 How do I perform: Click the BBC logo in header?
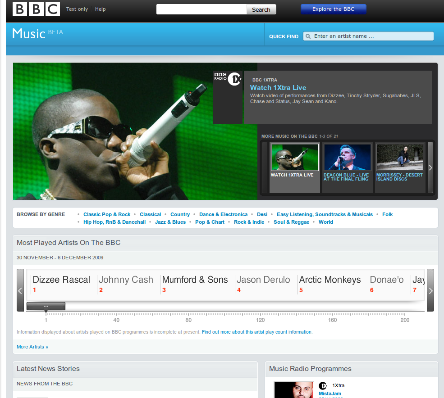click(36, 9)
